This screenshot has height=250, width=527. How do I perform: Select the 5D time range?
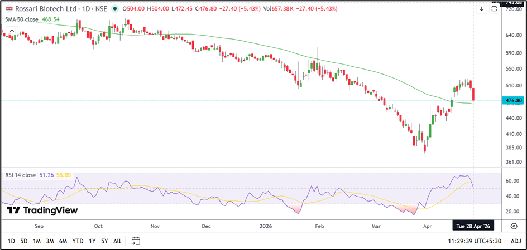click(x=23, y=241)
